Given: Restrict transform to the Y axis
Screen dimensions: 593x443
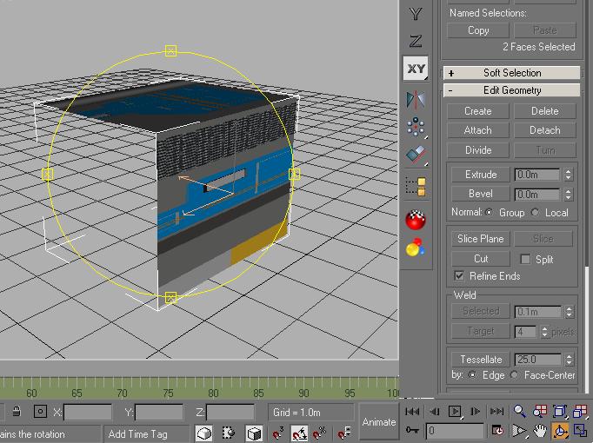Looking at the screenshot, I should (x=416, y=13).
